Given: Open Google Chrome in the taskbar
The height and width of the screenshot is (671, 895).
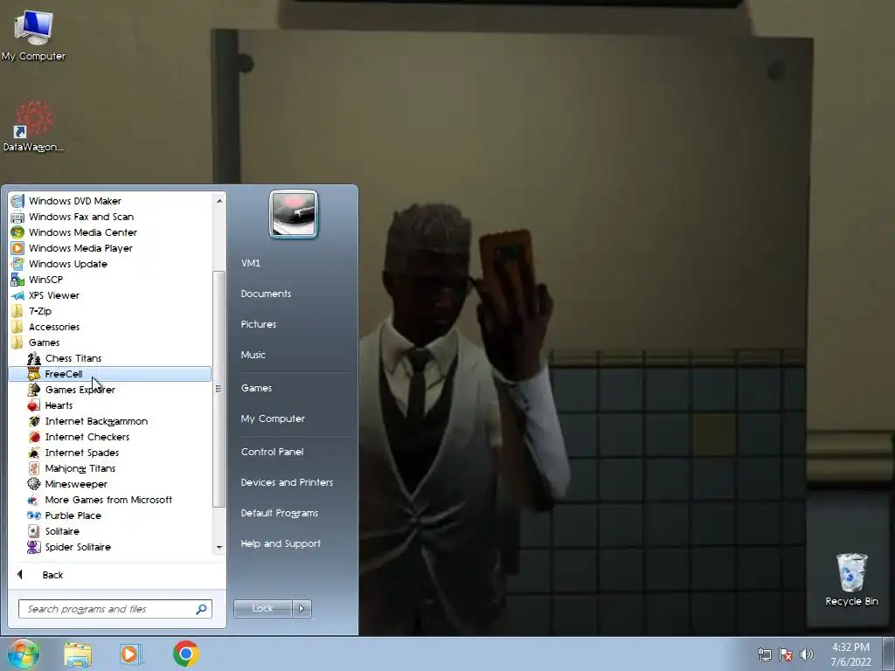Looking at the screenshot, I should pos(185,654).
